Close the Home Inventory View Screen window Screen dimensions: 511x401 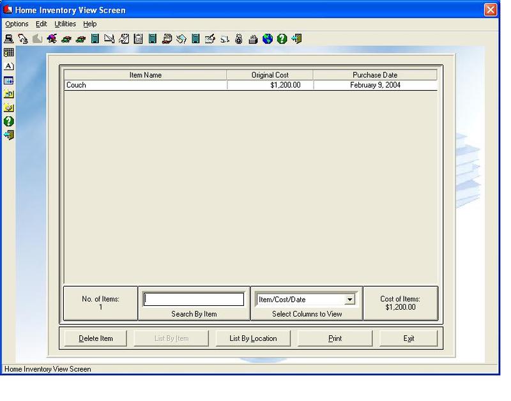point(491,10)
